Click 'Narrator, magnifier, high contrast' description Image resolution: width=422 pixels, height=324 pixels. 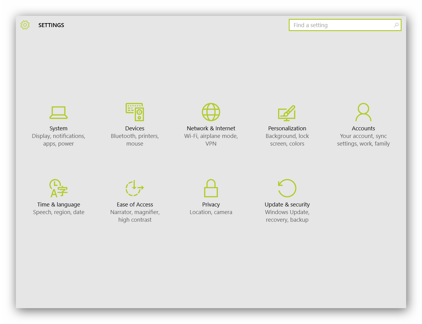[x=135, y=216]
